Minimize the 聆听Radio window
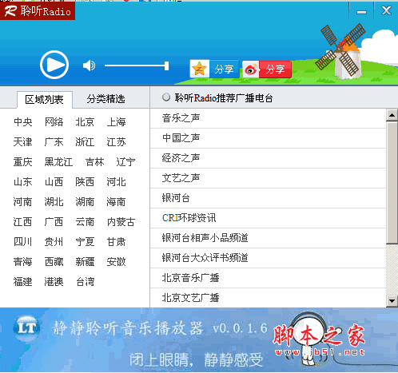398x373 pixels. [361, 12]
